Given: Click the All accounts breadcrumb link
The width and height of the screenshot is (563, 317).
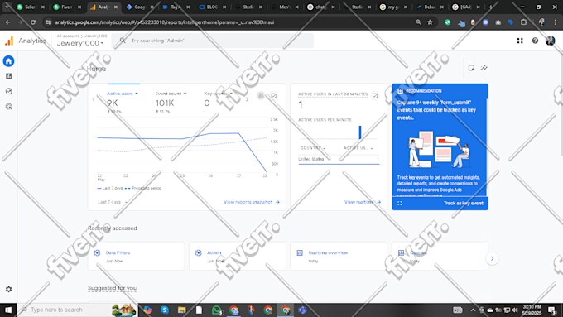Looking at the screenshot, I should [x=68, y=36].
